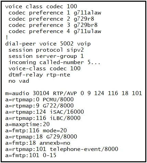Click the a=rtpmap:101 telephone-event/8000 line

62,149
